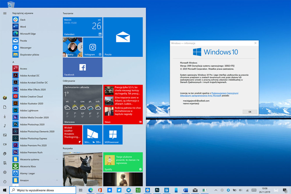
Task: Open the Facebook tile
Action: 83,67
